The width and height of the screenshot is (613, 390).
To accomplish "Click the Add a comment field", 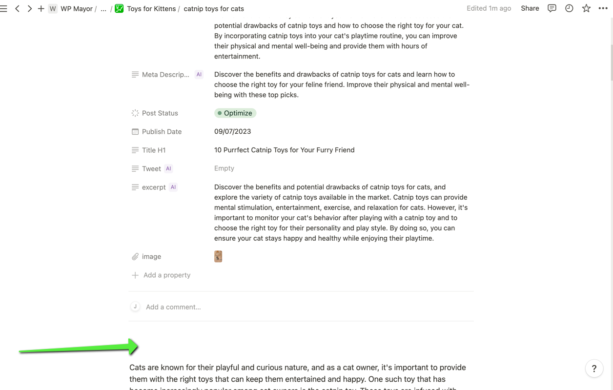I will (x=173, y=307).
